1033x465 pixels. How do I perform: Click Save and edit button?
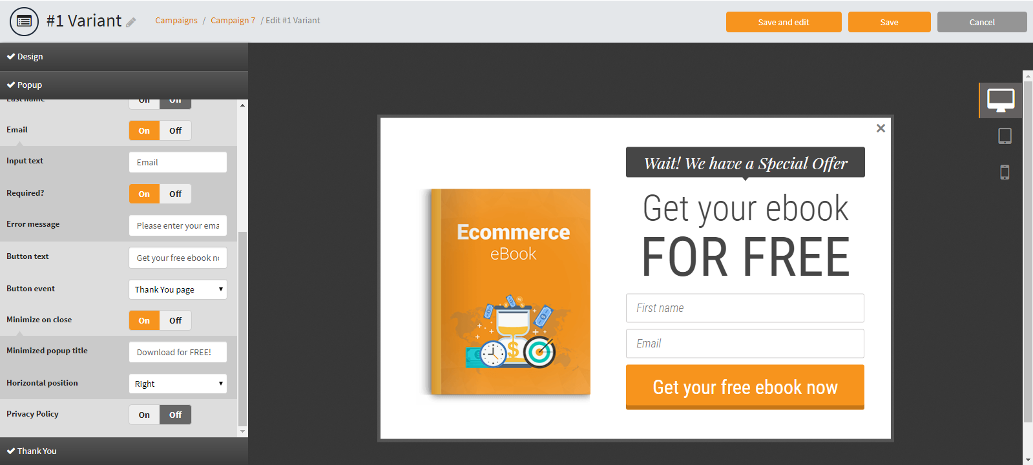(784, 22)
